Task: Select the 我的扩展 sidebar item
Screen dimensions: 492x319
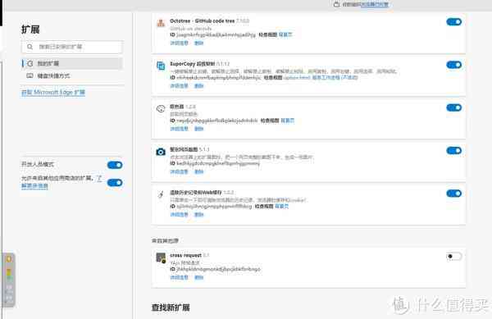Action: click(72, 63)
